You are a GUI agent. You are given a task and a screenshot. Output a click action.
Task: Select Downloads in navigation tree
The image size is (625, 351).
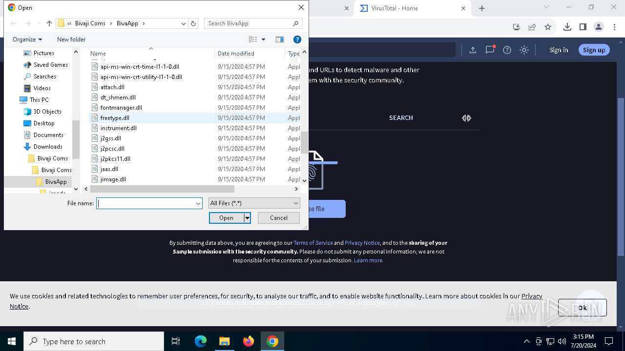click(48, 147)
